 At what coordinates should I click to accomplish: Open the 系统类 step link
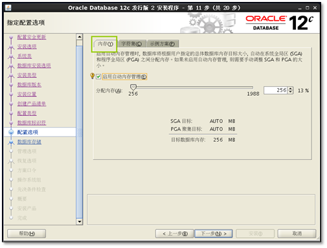pos(25,56)
